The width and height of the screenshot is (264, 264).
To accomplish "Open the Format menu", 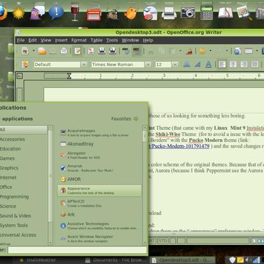I will click(79, 40).
